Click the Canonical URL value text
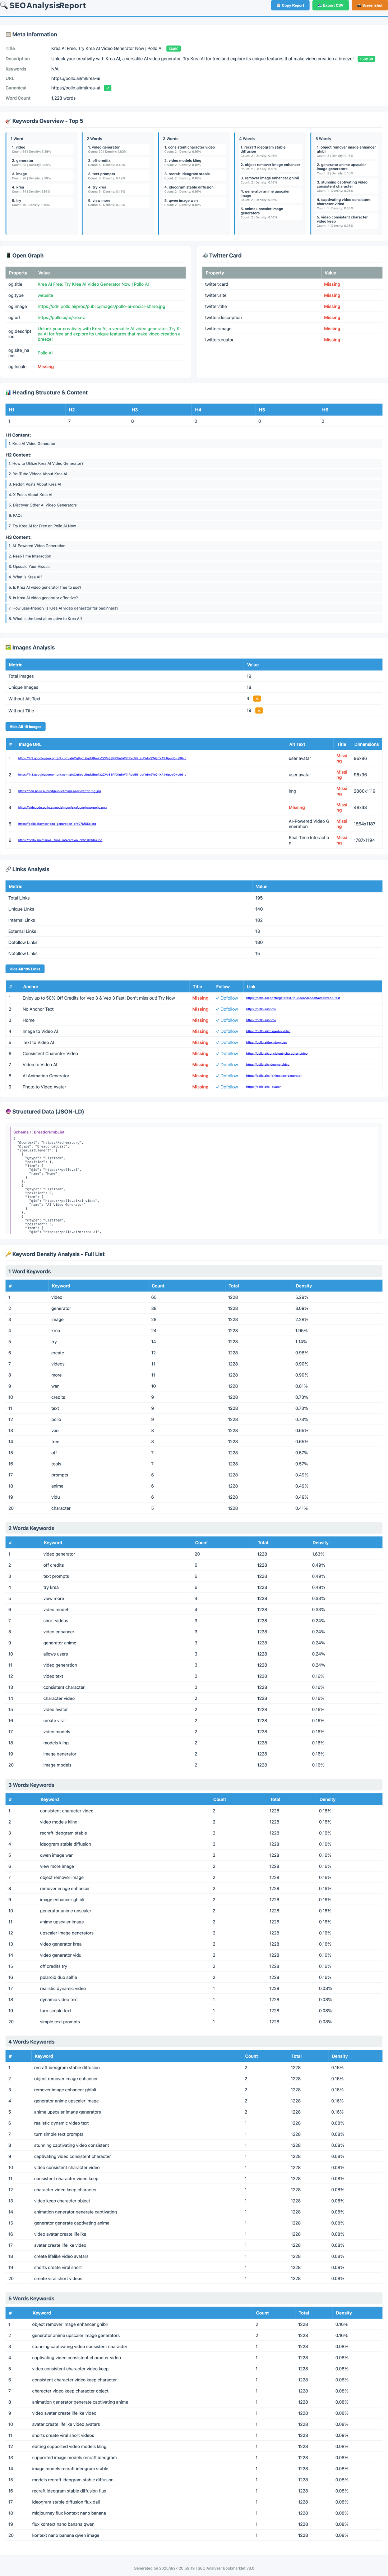Screen dimensions: 388x2576 (x=76, y=88)
